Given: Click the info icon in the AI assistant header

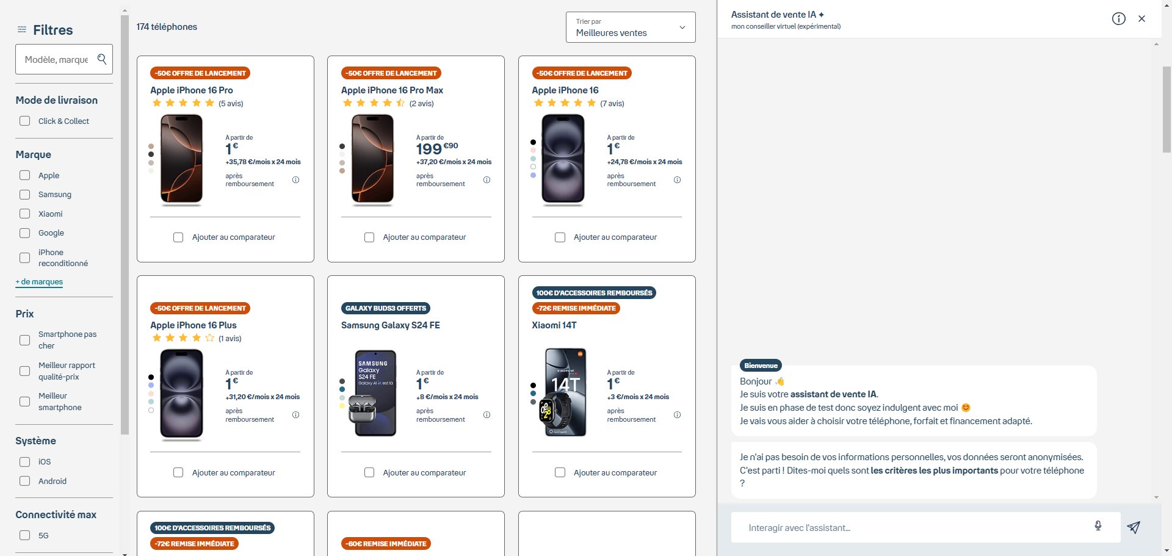Looking at the screenshot, I should (x=1119, y=18).
